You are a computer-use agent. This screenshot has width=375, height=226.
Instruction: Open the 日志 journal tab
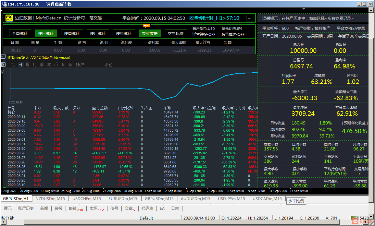coord(175,208)
